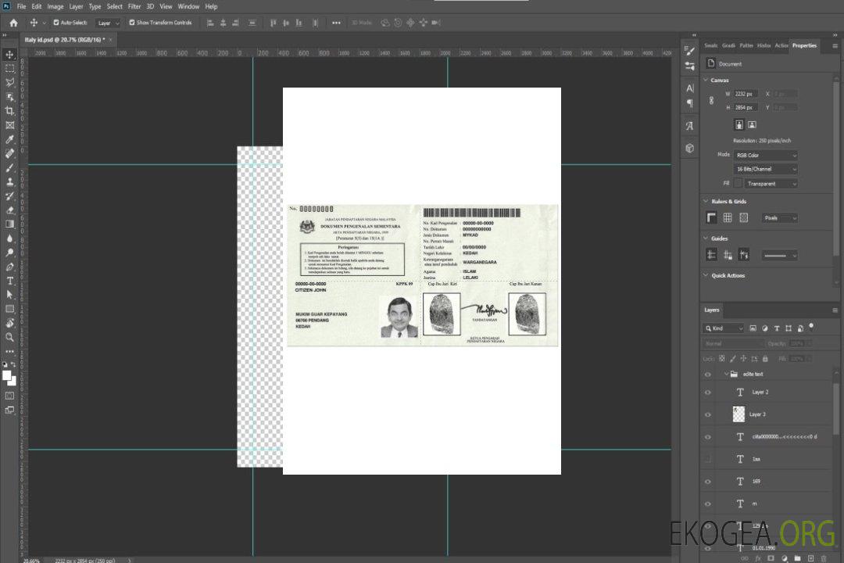Click the canvas Fill color swatch

pyautogui.click(x=738, y=183)
